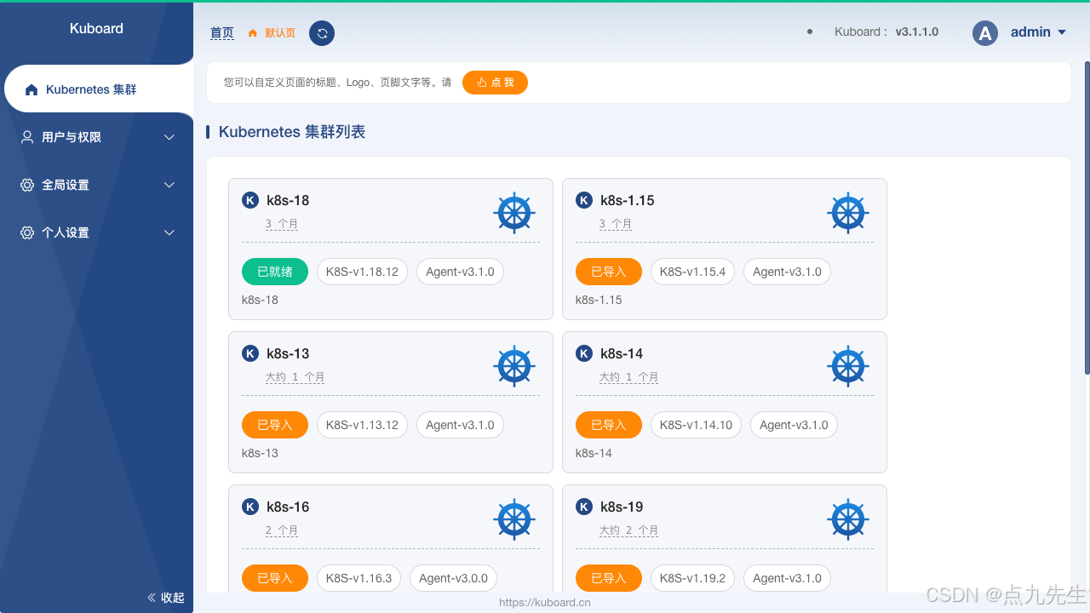
Task: Click the green 已就绪 status on k8s-18
Action: click(x=275, y=272)
